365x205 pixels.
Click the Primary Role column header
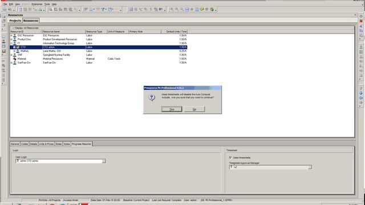tap(145, 32)
